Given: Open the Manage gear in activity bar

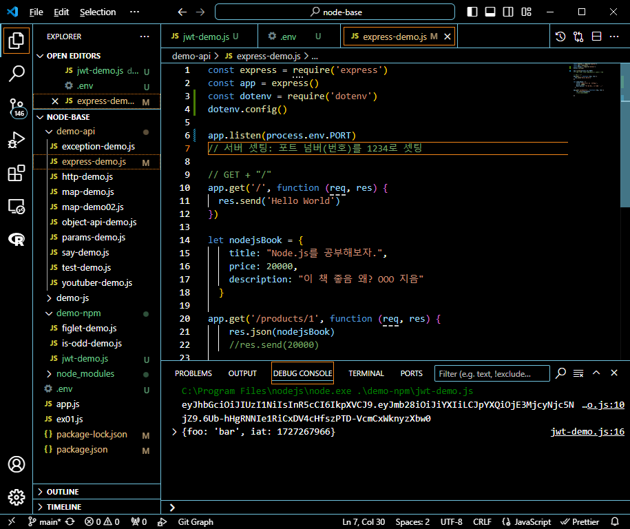Looking at the screenshot, I should pos(17,497).
